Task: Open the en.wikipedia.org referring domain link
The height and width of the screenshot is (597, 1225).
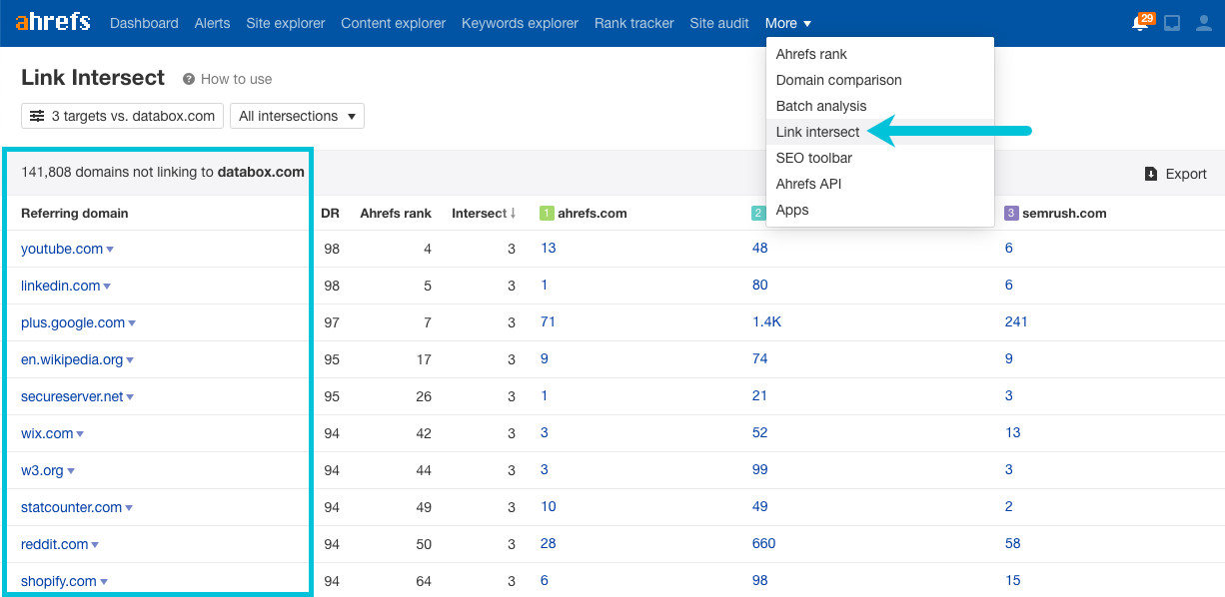Action: (72, 359)
